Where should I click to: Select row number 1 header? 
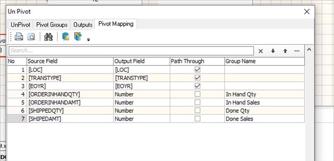tap(17, 70)
